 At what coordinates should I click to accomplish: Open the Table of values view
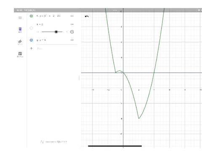point(20,55)
